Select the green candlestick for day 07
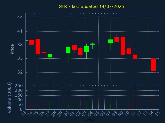The width and height of the screenshot is (165, 123). click(x=111, y=41)
